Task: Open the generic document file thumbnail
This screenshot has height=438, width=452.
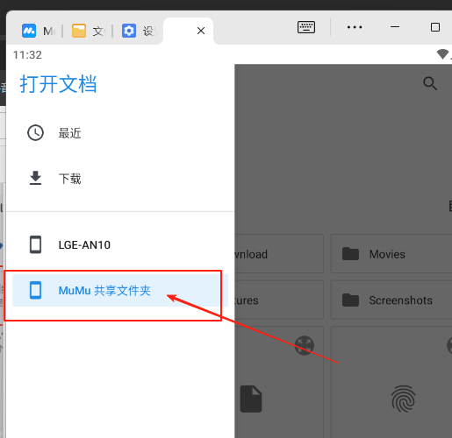Action: click(251, 399)
